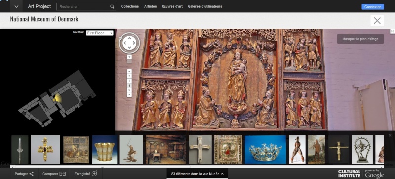Open the tapestry thumbnail

[76, 149]
